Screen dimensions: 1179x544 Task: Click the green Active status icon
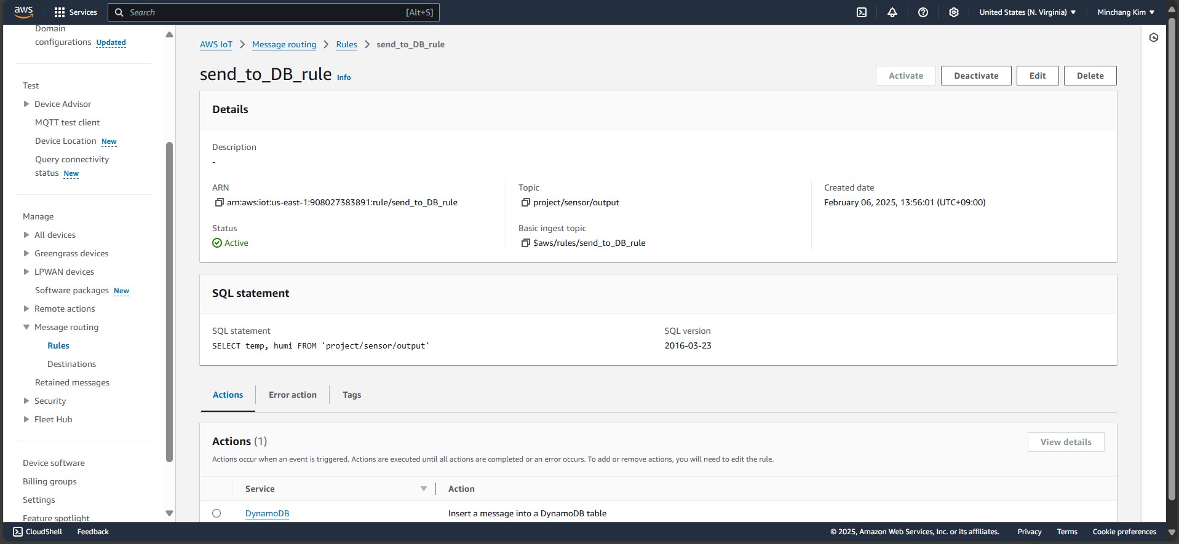217,243
